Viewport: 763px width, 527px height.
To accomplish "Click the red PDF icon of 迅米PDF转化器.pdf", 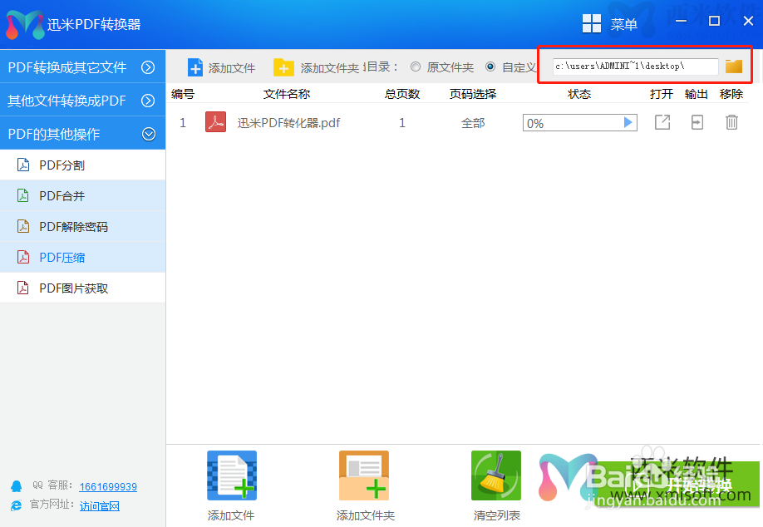I will (x=215, y=122).
